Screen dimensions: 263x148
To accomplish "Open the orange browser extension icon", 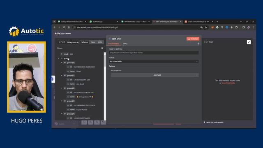I will [x=212, y=28].
